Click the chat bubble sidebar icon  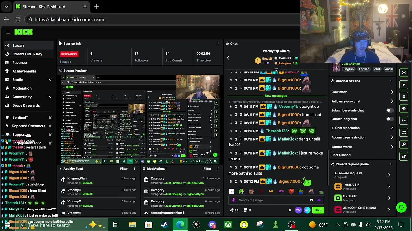404,108
